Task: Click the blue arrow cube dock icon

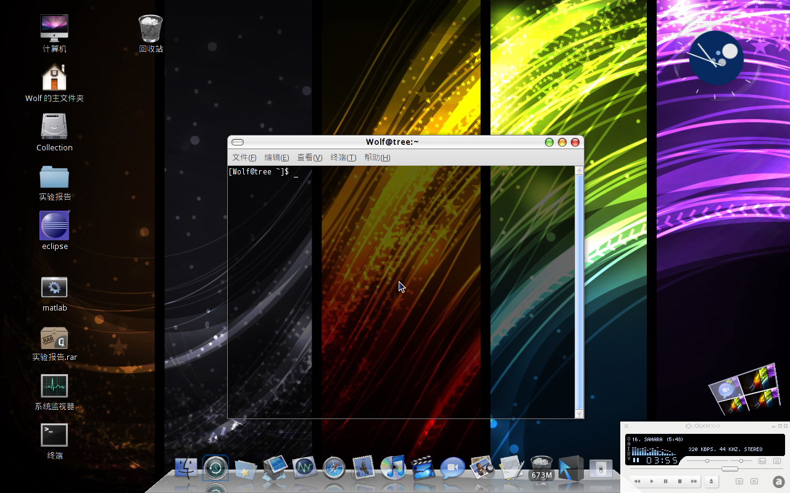Action: (571, 468)
